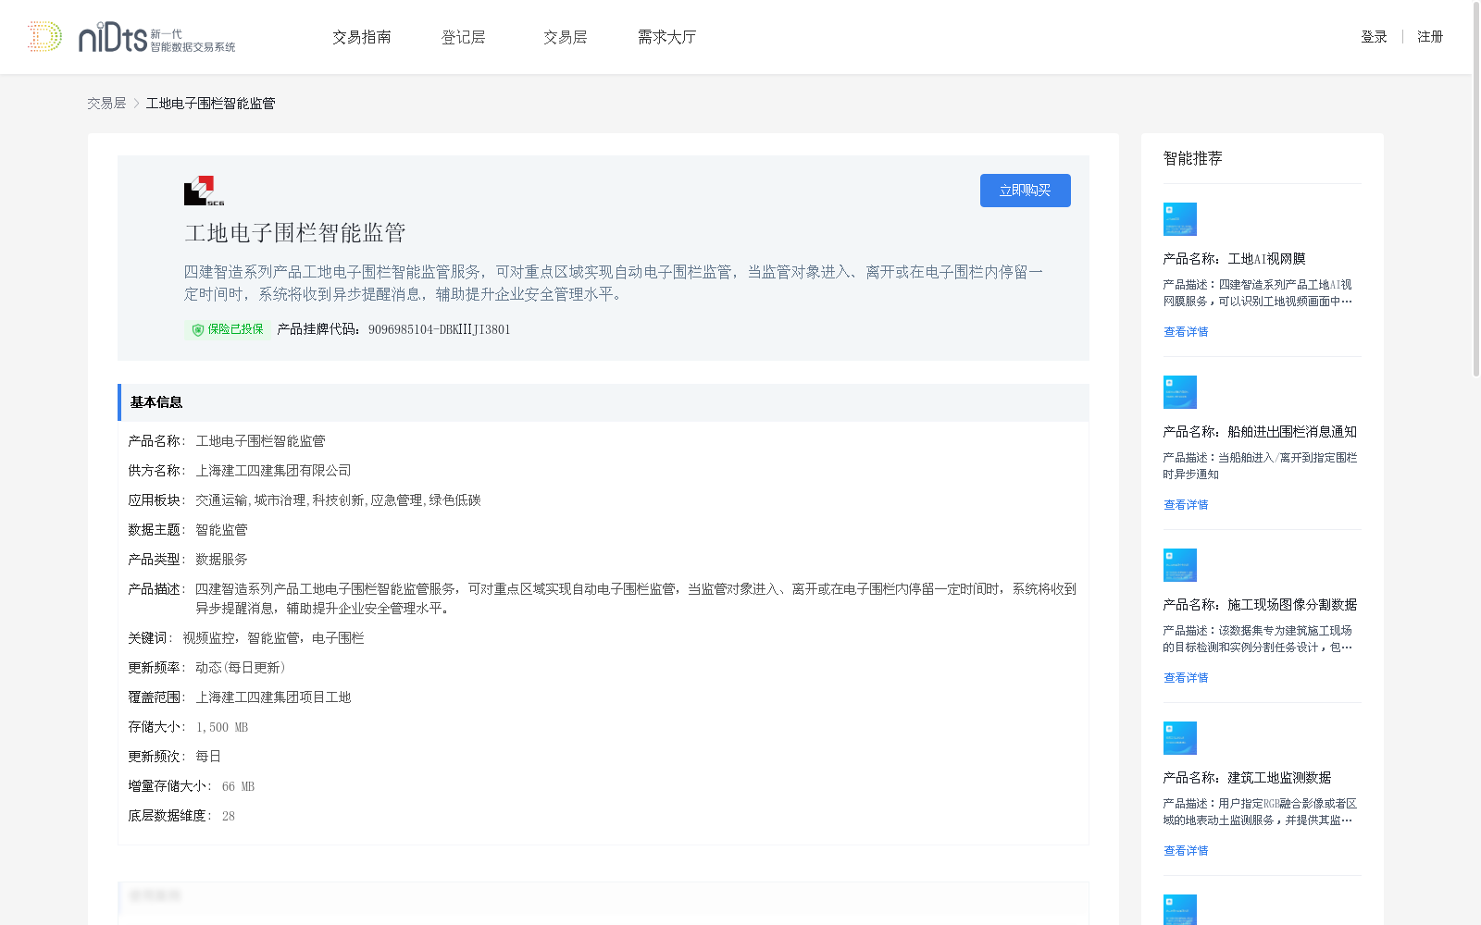Image resolution: width=1481 pixels, height=925 pixels.
Task: Click the niDts site logo
Action: (x=131, y=37)
